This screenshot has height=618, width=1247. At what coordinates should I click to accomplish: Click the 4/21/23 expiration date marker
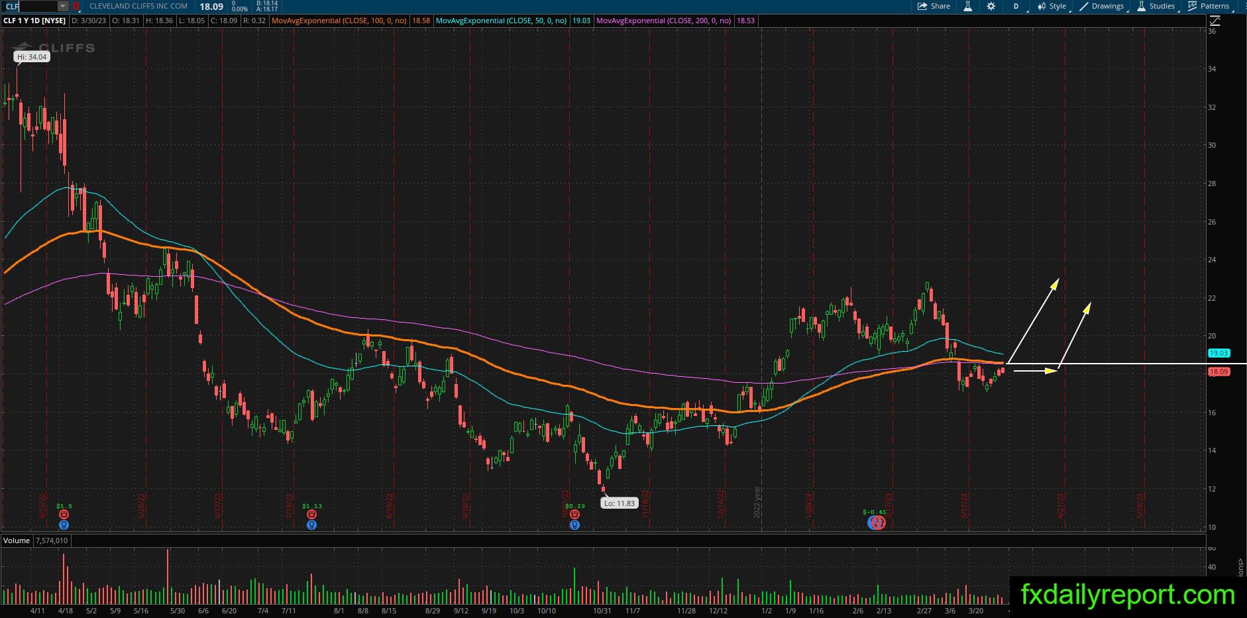point(1061,505)
